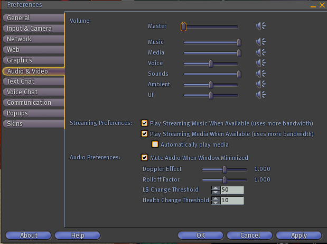This screenshot has width=327, height=244.
Task: Decrease the L$ Change Threshold value
Action: click(x=216, y=192)
